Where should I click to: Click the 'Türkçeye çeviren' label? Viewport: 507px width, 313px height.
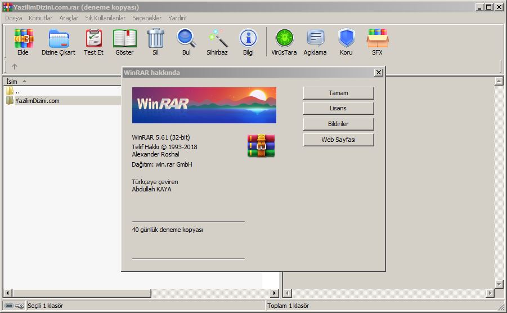click(x=155, y=182)
